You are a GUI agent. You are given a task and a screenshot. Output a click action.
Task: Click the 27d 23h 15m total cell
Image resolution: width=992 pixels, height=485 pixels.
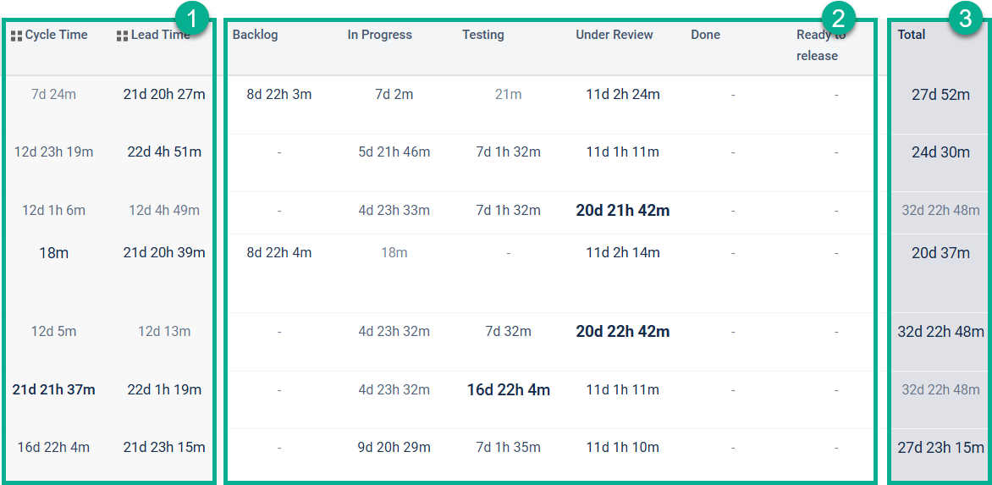tap(940, 448)
